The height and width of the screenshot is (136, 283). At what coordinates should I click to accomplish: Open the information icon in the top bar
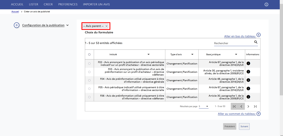(x=266, y=4)
